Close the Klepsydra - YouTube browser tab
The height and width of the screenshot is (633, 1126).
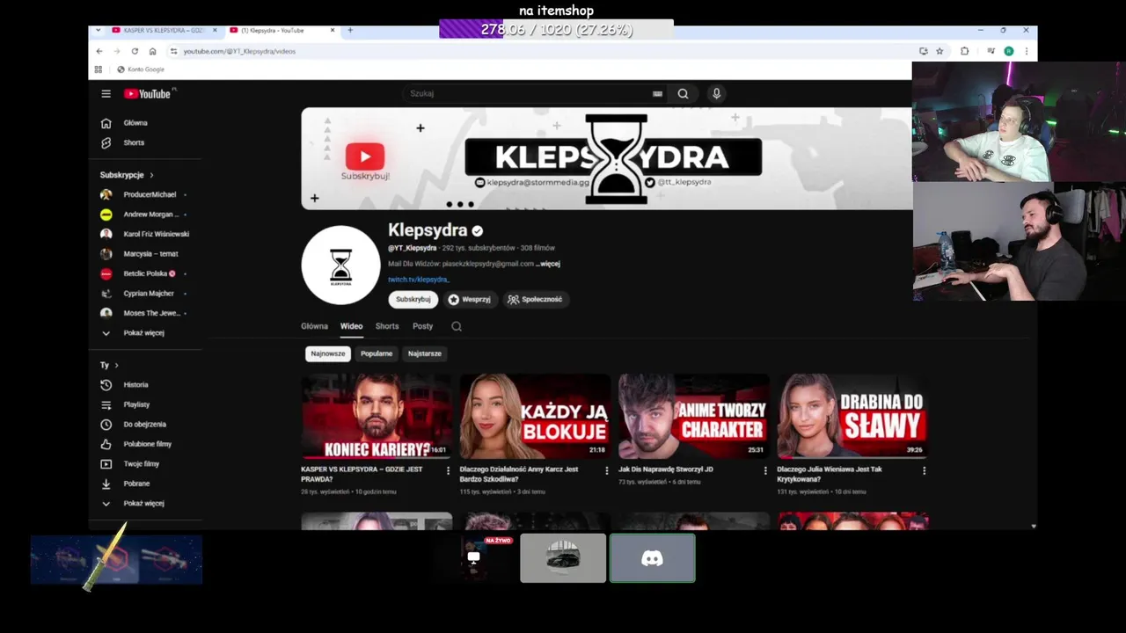click(x=333, y=30)
